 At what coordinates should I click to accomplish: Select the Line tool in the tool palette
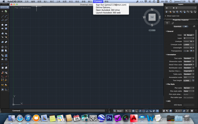click(x=2, y=16)
